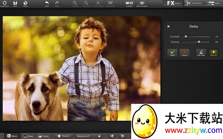Open the Groovy Lo-Fi dropdown
223x139 pixels.
88,136
